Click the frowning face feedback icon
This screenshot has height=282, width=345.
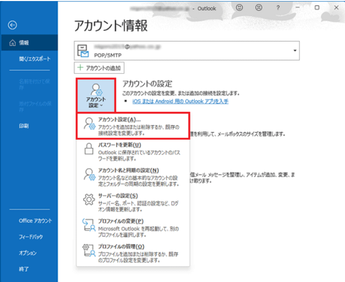click(259, 8)
